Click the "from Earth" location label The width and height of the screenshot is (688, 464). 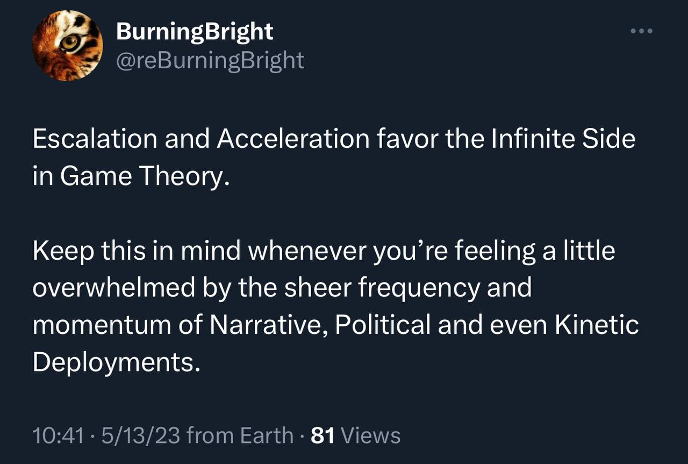tap(239, 436)
